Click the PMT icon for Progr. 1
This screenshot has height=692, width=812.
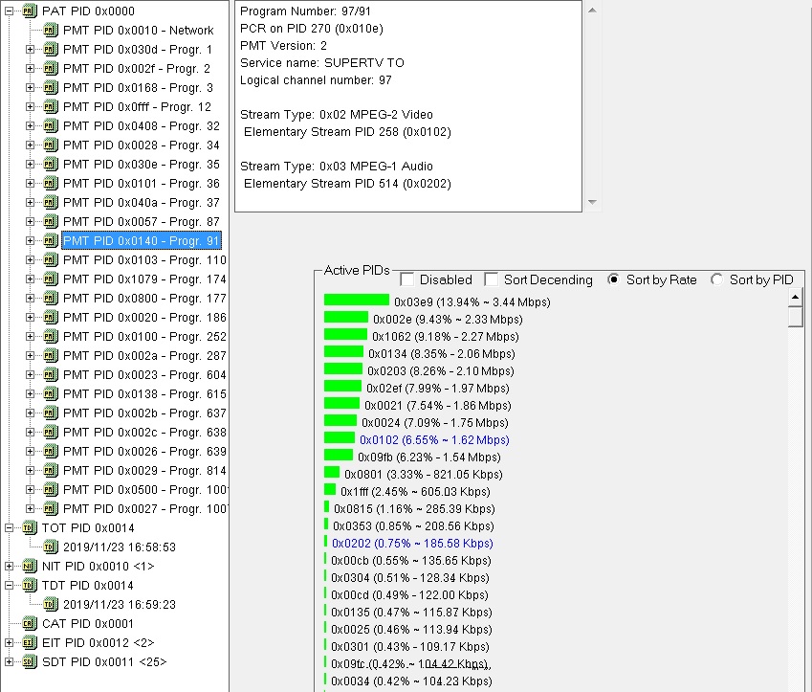coord(51,49)
